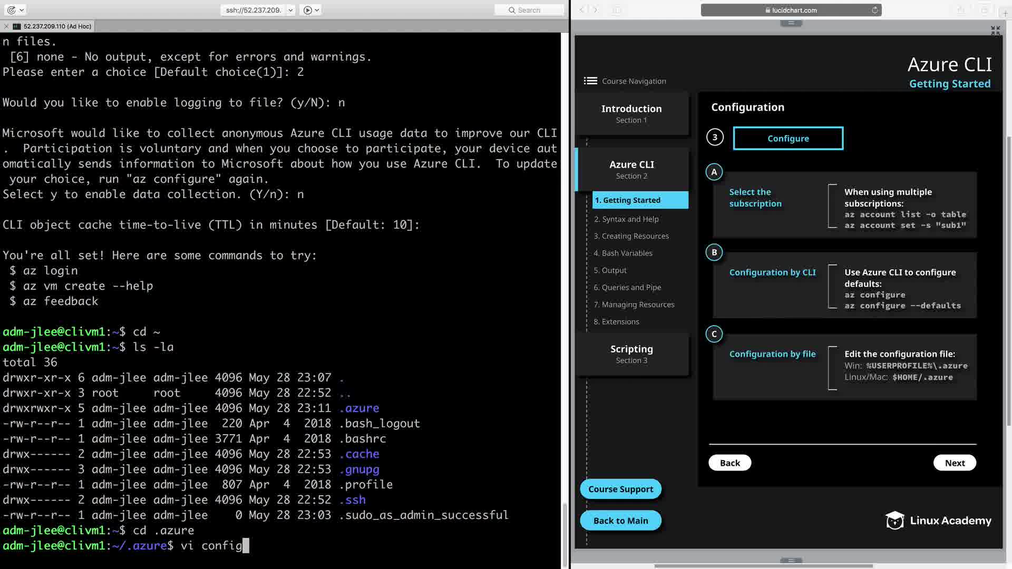The width and height of the screenshot is (1012, 569).
Task: Click the Linux Academy owl logo
Action: click(894, 521)
